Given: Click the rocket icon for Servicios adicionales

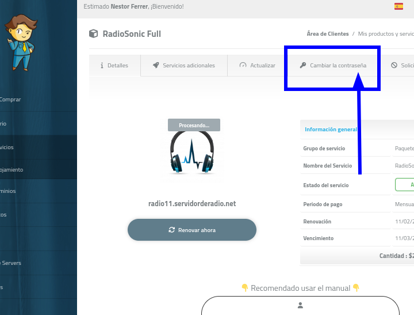Looking at the screenshot, I should (156, 65).
